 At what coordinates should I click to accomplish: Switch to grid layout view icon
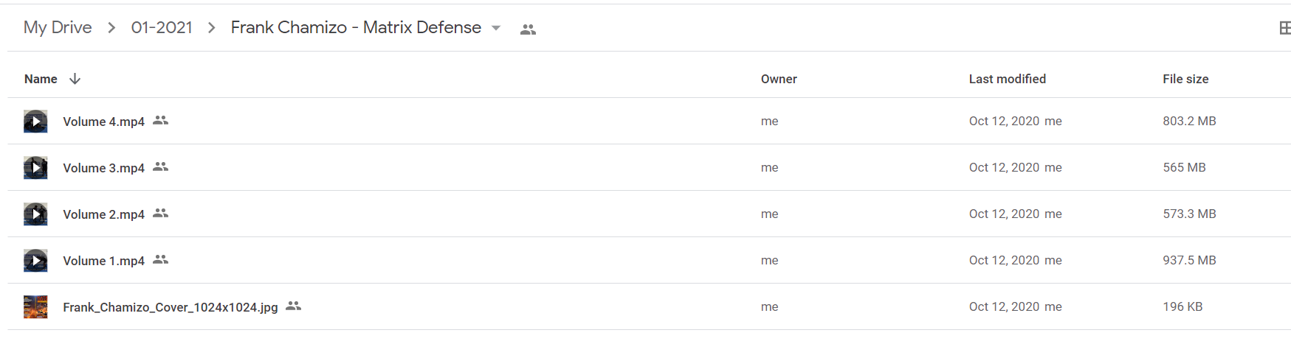click(x=1284, y=28)
